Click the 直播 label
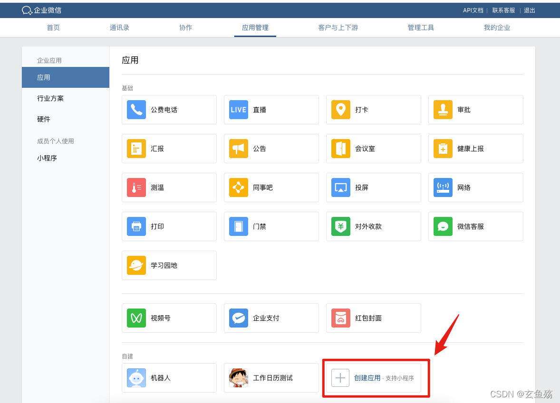Screen dimensions: 560x403 pos(259,110)
